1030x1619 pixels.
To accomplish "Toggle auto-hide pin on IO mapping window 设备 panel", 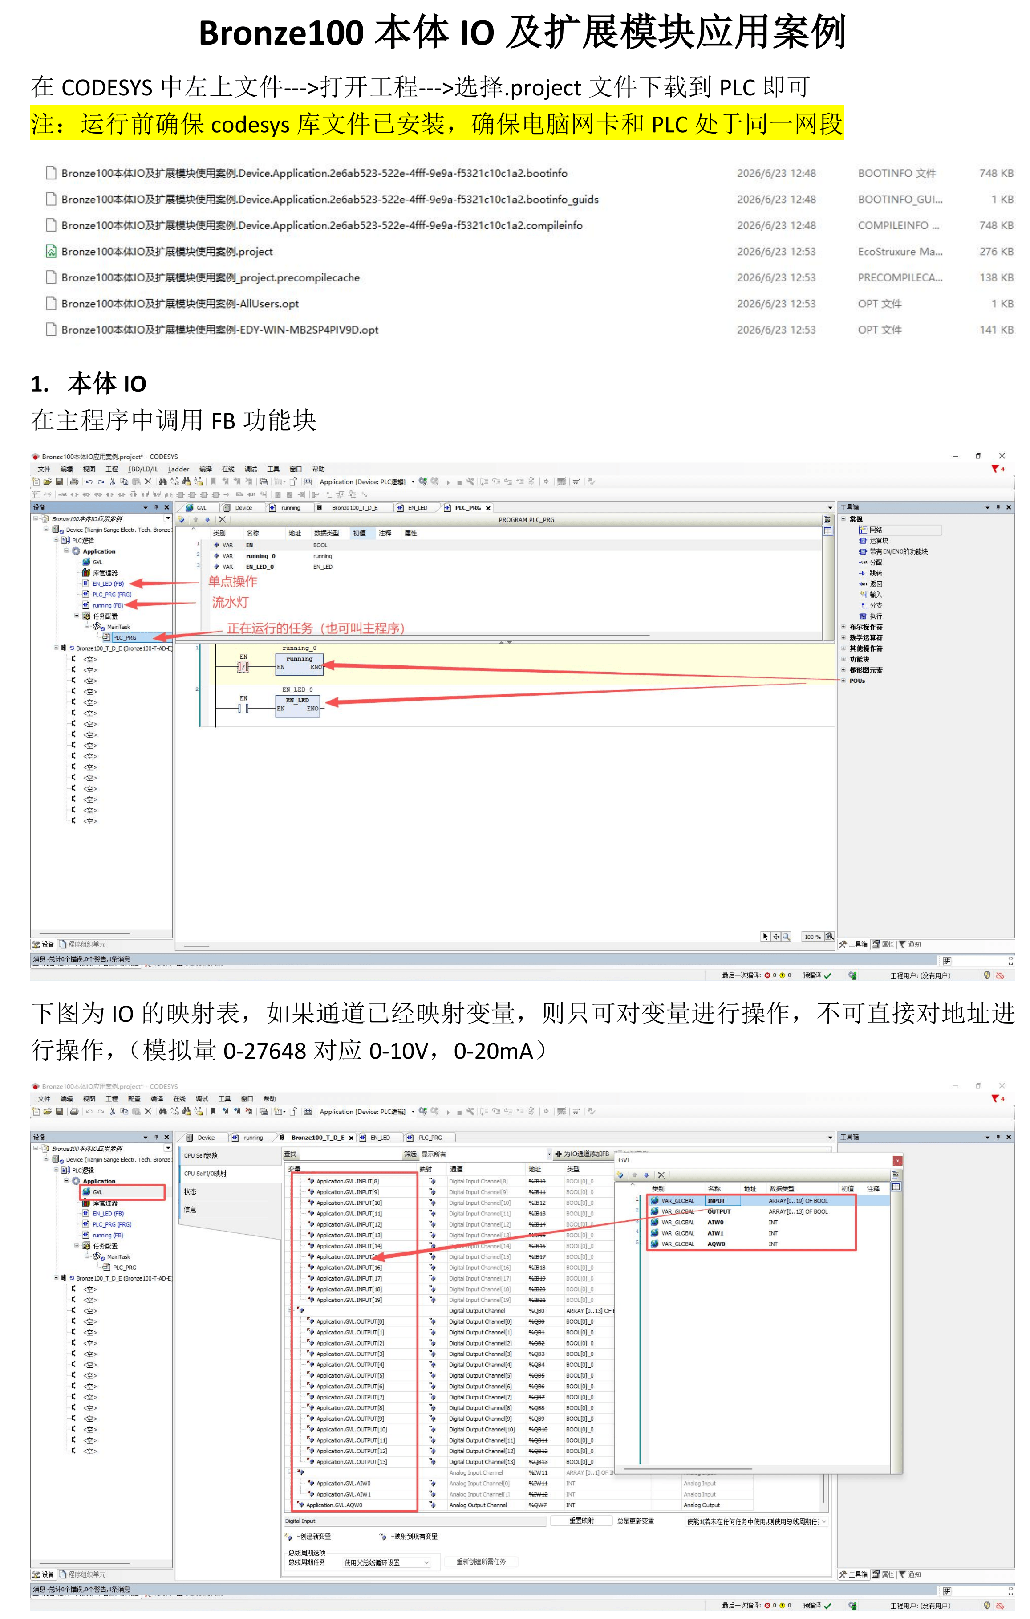I will coord(156,1137).
